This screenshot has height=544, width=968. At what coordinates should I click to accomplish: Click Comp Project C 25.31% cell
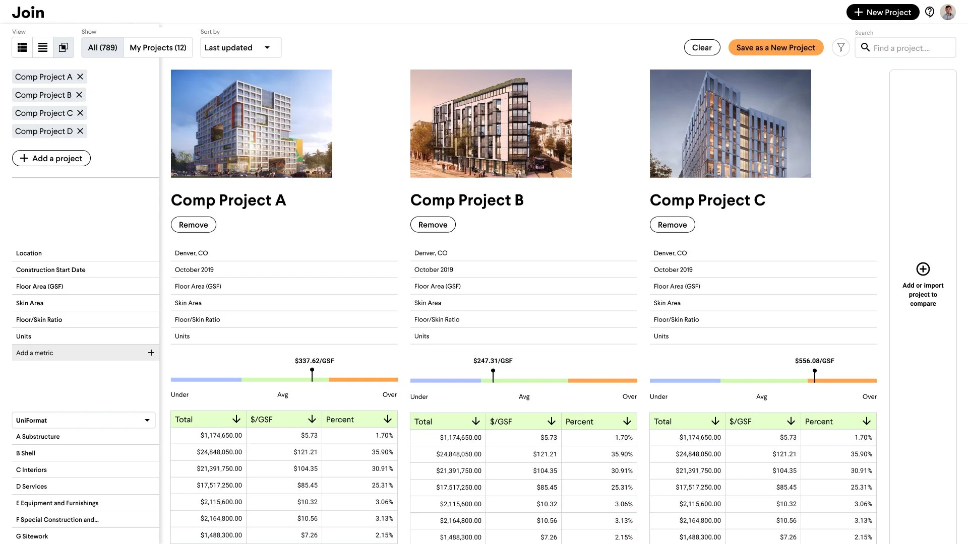[x=838, y=487]
